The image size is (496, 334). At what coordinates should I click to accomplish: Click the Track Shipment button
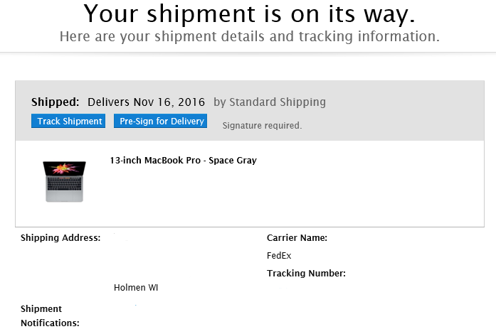click(x=68, y=121)
